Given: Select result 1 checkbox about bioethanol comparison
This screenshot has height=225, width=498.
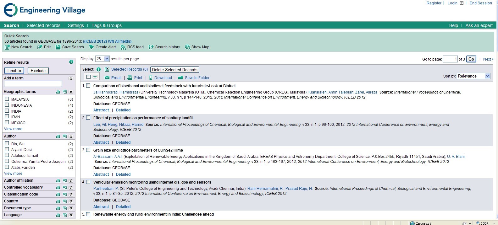Looking at the screenshot, I should click(x=88, y=86).
